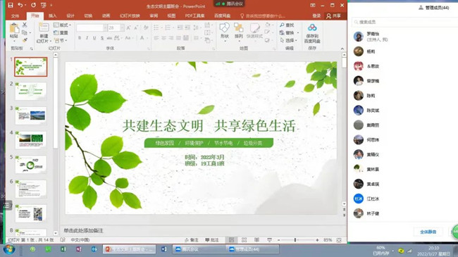Image resolution: width=458 pixels, height=257 pixels.
Task: Collapse the ribbon with the chevron arrow
Action: 342,49
